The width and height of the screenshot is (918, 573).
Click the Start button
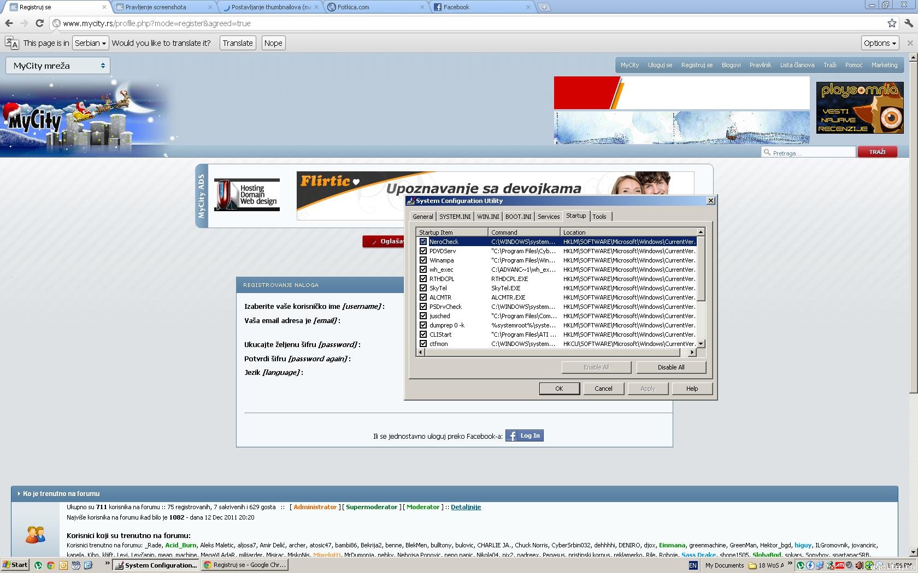point(15,565)
